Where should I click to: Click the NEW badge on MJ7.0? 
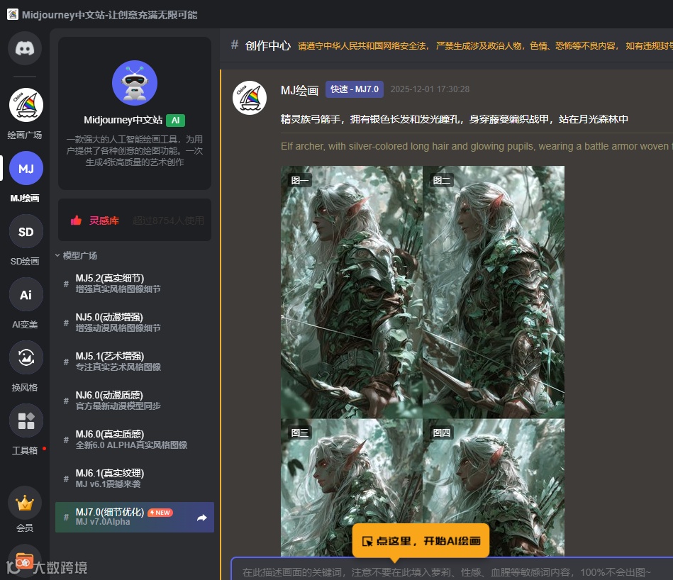pos(160,513)
